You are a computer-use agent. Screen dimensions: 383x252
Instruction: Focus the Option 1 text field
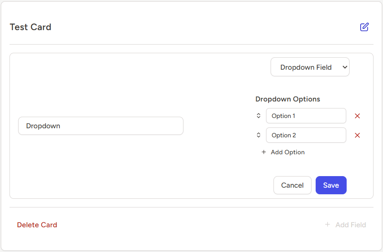306,116
